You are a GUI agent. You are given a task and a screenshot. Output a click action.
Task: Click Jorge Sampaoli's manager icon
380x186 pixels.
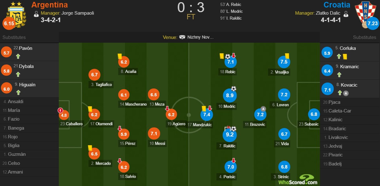click(x=36, y=13)
